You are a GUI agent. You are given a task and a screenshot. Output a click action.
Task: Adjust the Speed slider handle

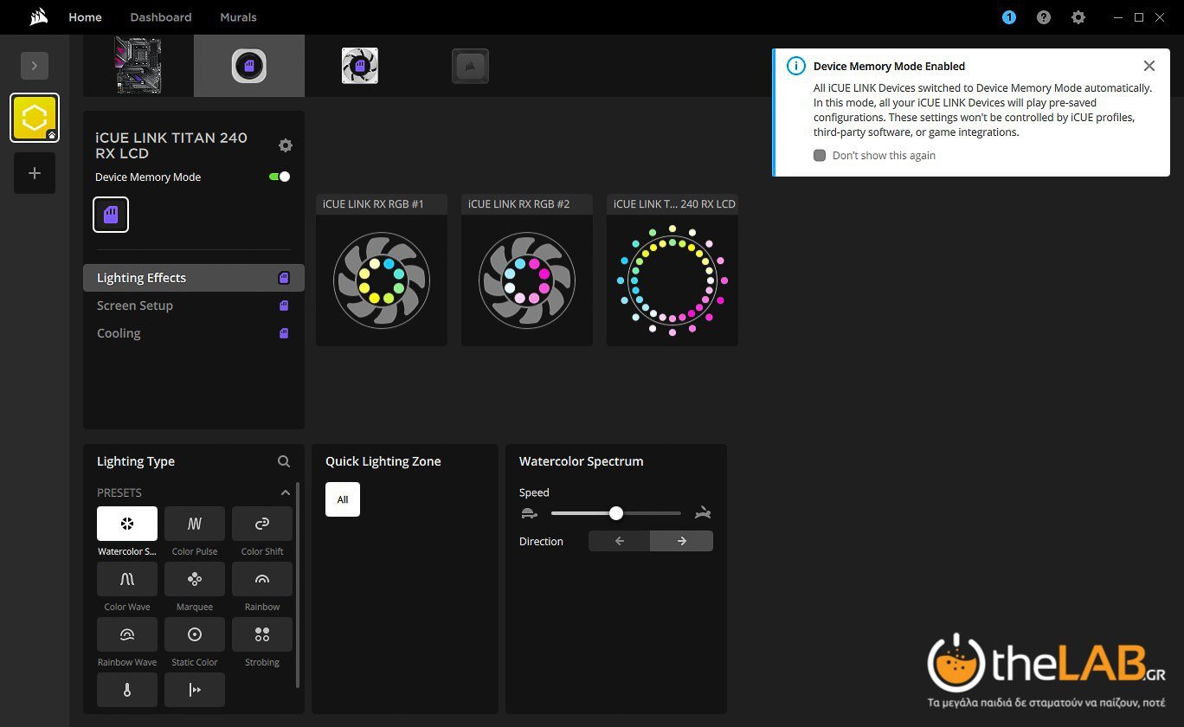click(616, 513)
